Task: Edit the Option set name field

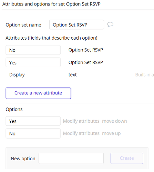Action: (x=76, y=24)
